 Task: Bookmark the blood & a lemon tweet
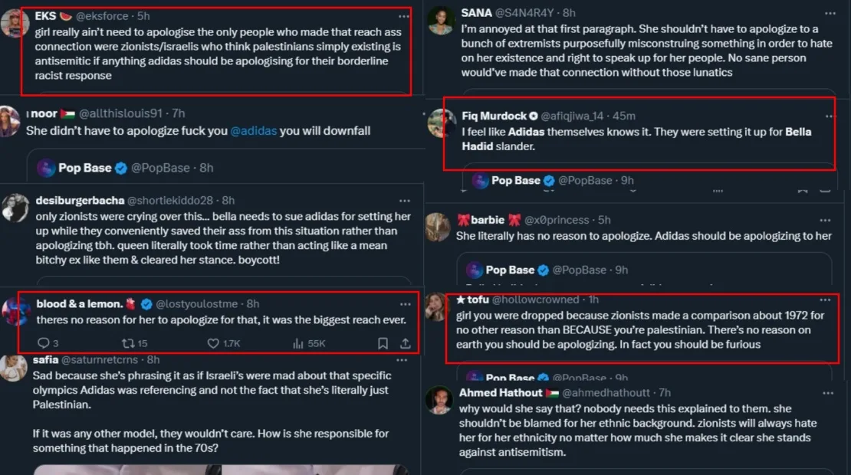click(x=382, y=343)
